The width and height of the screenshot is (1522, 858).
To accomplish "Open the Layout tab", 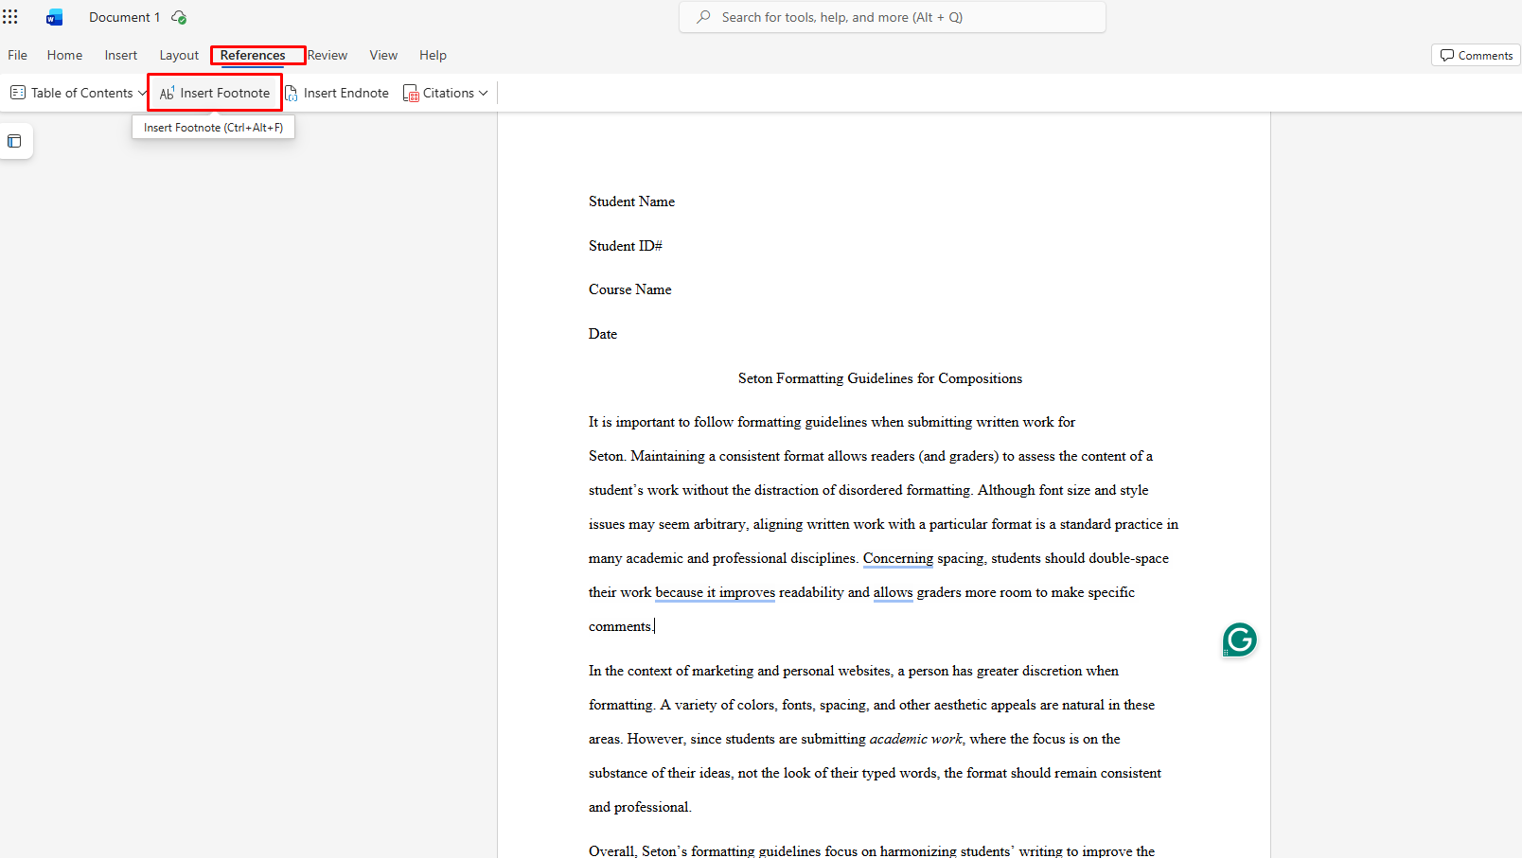I will pyautogui.click(x=179, y=55).
